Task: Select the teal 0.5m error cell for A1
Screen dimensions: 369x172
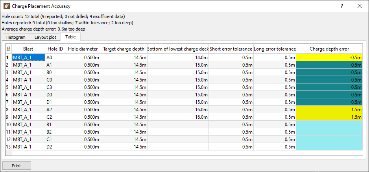Action: [329, 65]
